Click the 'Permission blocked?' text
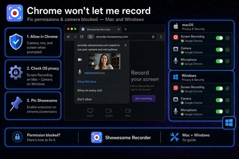Screen dimensions: 239x159 pos(44,135)
